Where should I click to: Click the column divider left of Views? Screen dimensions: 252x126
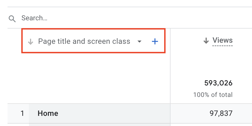170,67
